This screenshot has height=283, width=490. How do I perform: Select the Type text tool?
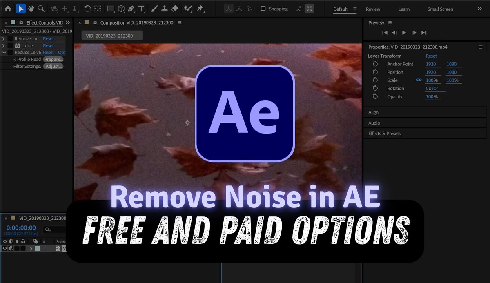pos(141,9)
